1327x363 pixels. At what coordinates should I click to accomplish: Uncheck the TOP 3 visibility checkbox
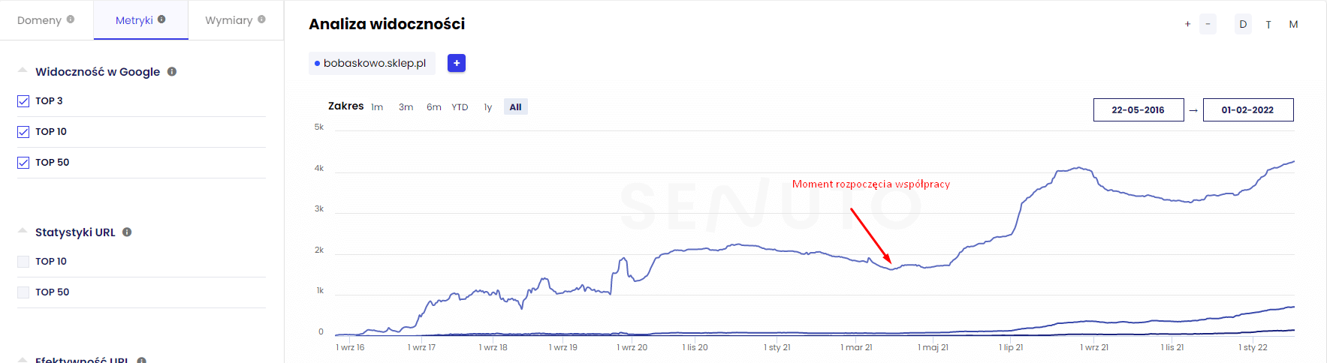click(23, 101)
